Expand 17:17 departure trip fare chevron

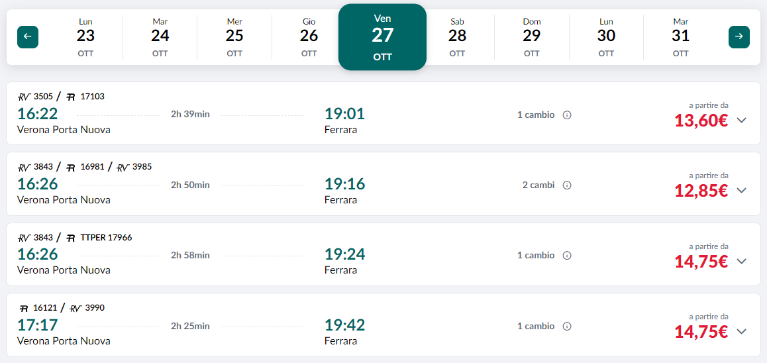pos(742,331)
